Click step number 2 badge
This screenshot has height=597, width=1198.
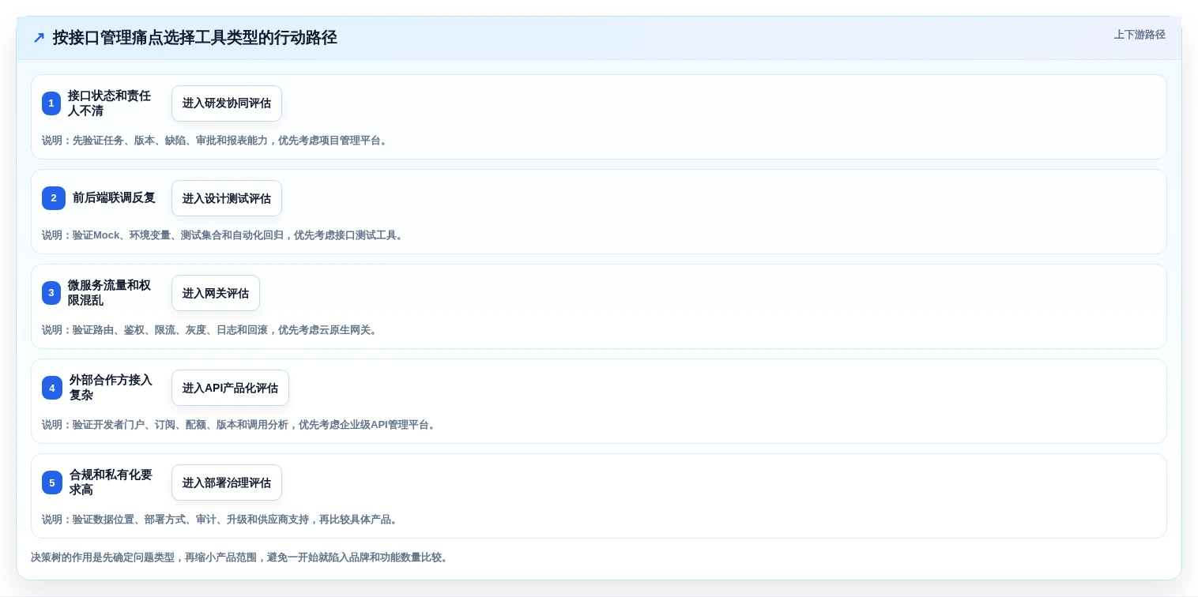click(54, 198)
